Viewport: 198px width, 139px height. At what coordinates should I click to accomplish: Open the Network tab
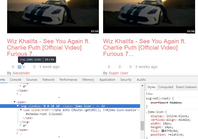click(x=48, y=80)
